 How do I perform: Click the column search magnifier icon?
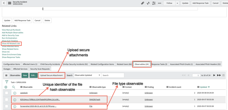(13, 87)
